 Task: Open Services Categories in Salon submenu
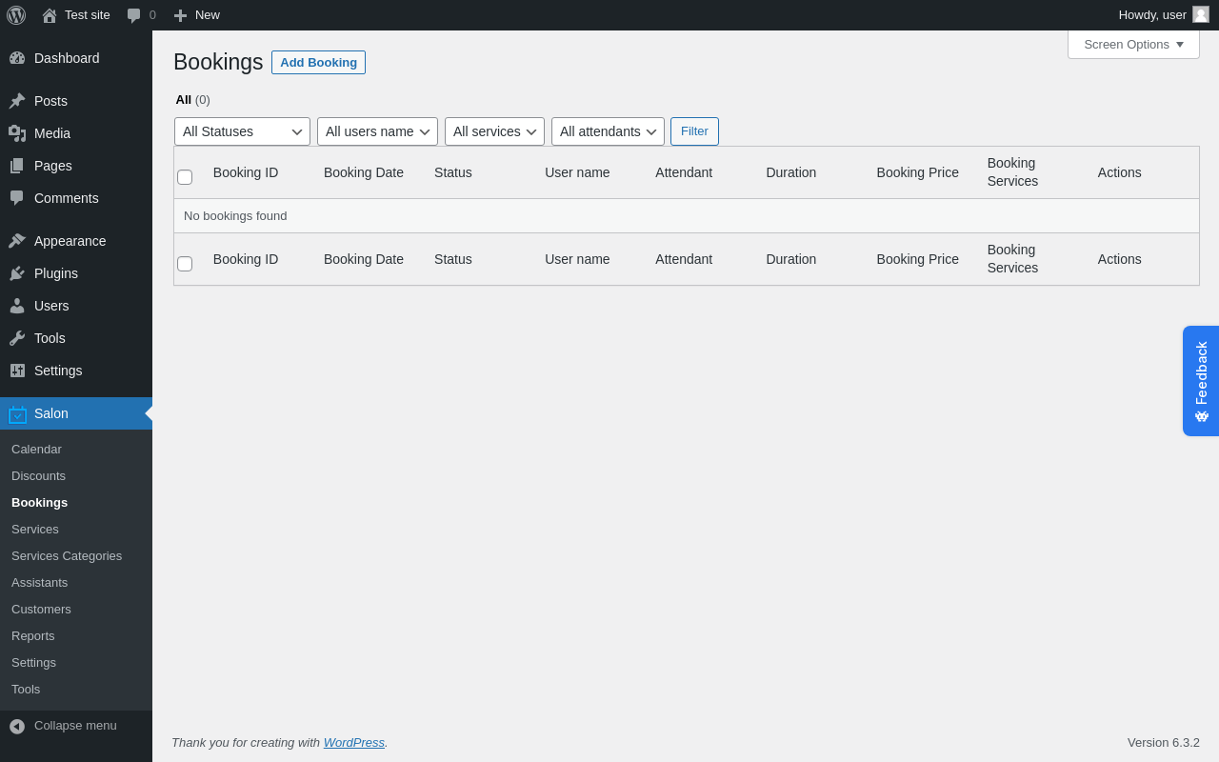pos(67,556)
